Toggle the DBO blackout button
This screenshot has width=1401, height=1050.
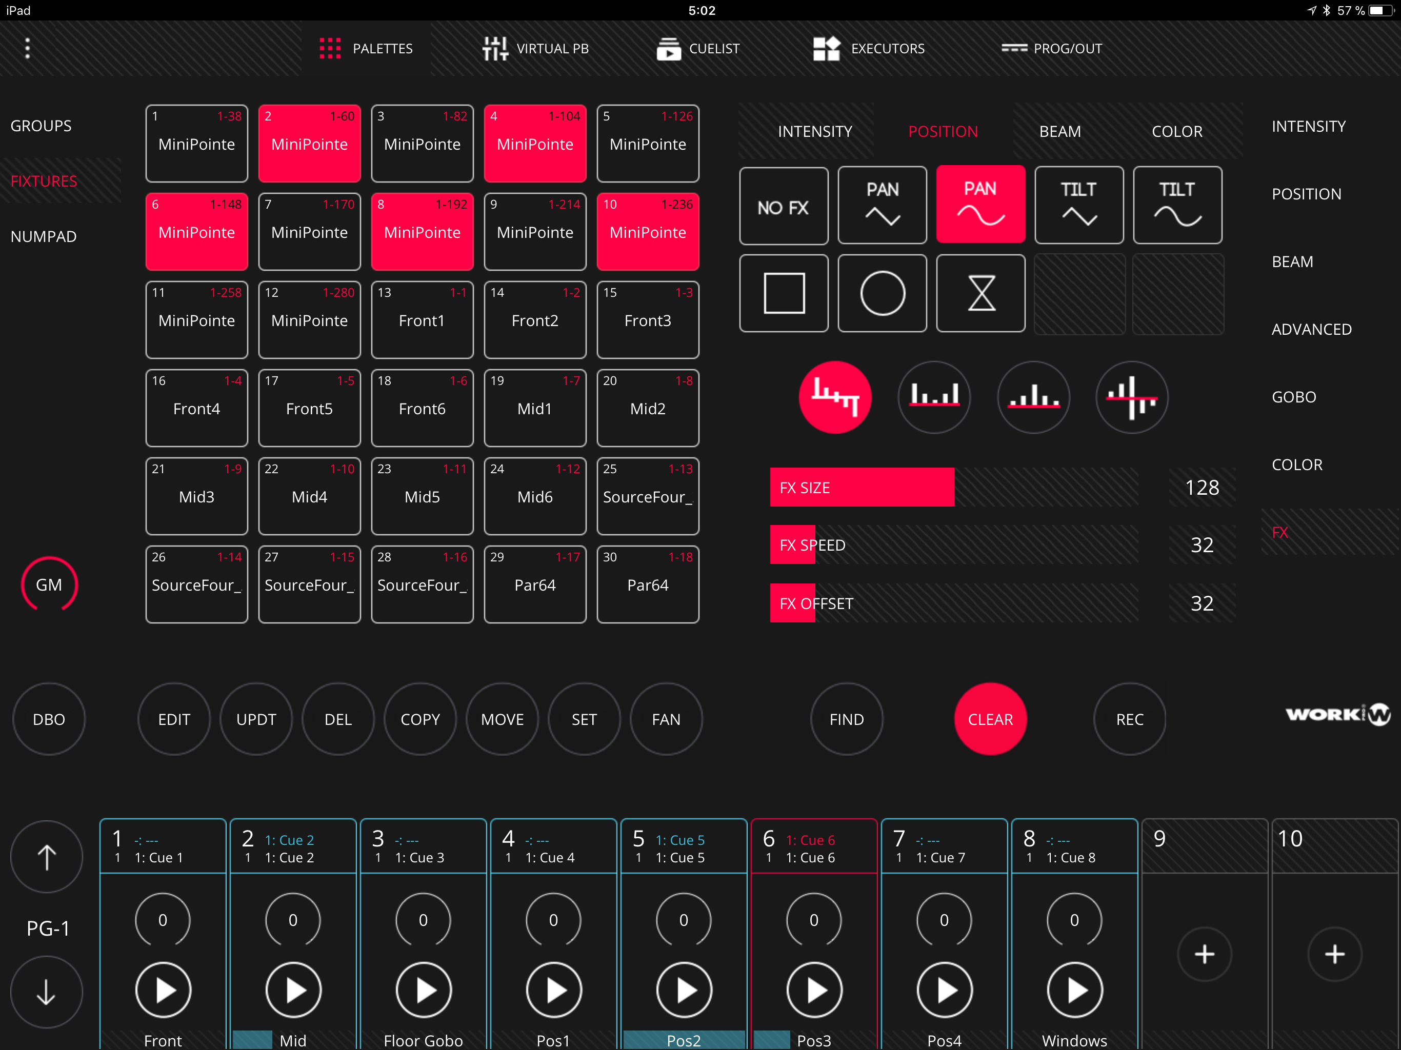[49, 719]
